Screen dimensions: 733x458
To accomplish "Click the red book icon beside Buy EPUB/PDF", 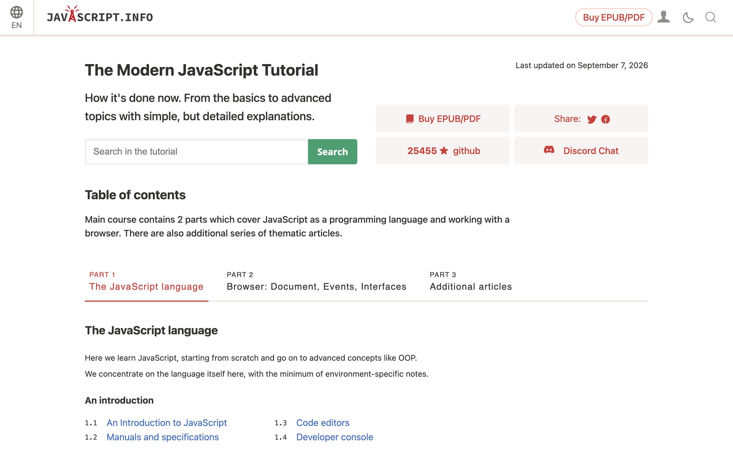I will point(410,119).
